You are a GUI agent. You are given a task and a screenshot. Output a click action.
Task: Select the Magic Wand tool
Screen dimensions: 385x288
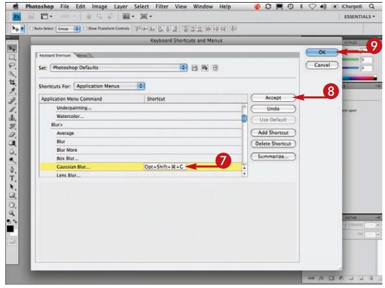click(x=11, y=74)
